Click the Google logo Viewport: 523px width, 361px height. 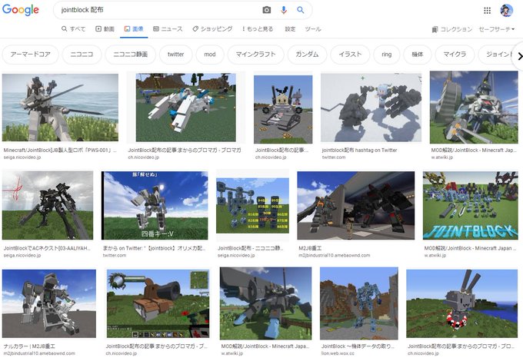pos(20,10)
